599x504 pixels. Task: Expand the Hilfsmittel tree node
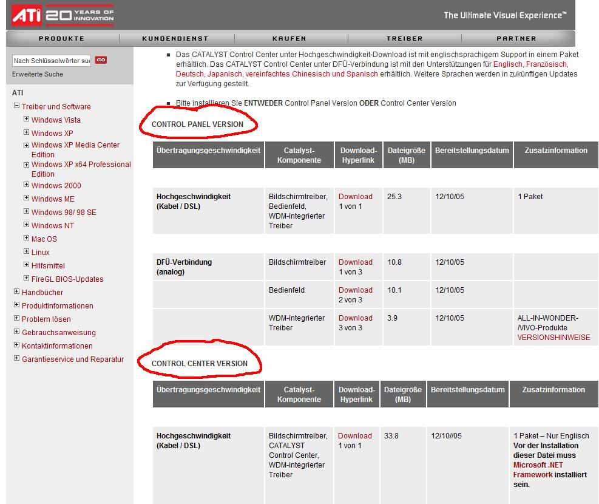[26, 265]
